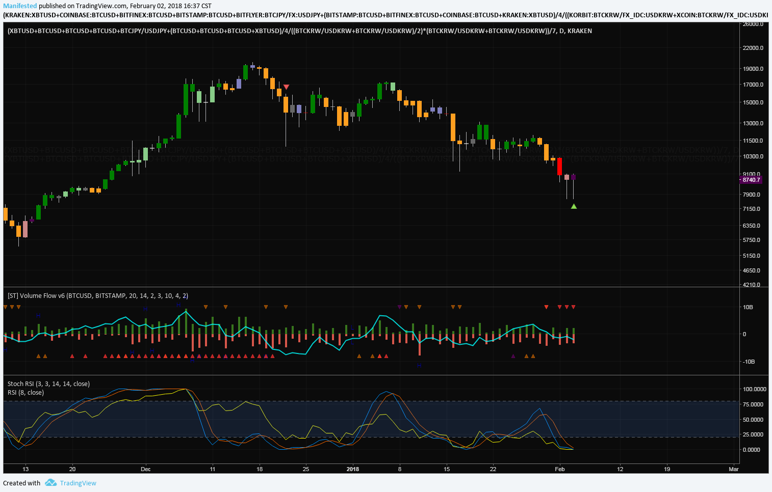This screenshot has height=492, width=772.
Task: Click the 18 date label on time axis
Action: pyautogui.click(x=260, y=469)
